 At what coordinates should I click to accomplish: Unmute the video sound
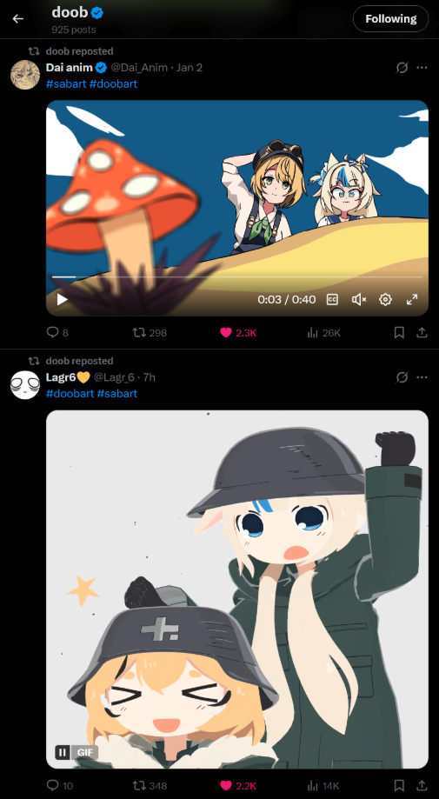coord(358,300)
